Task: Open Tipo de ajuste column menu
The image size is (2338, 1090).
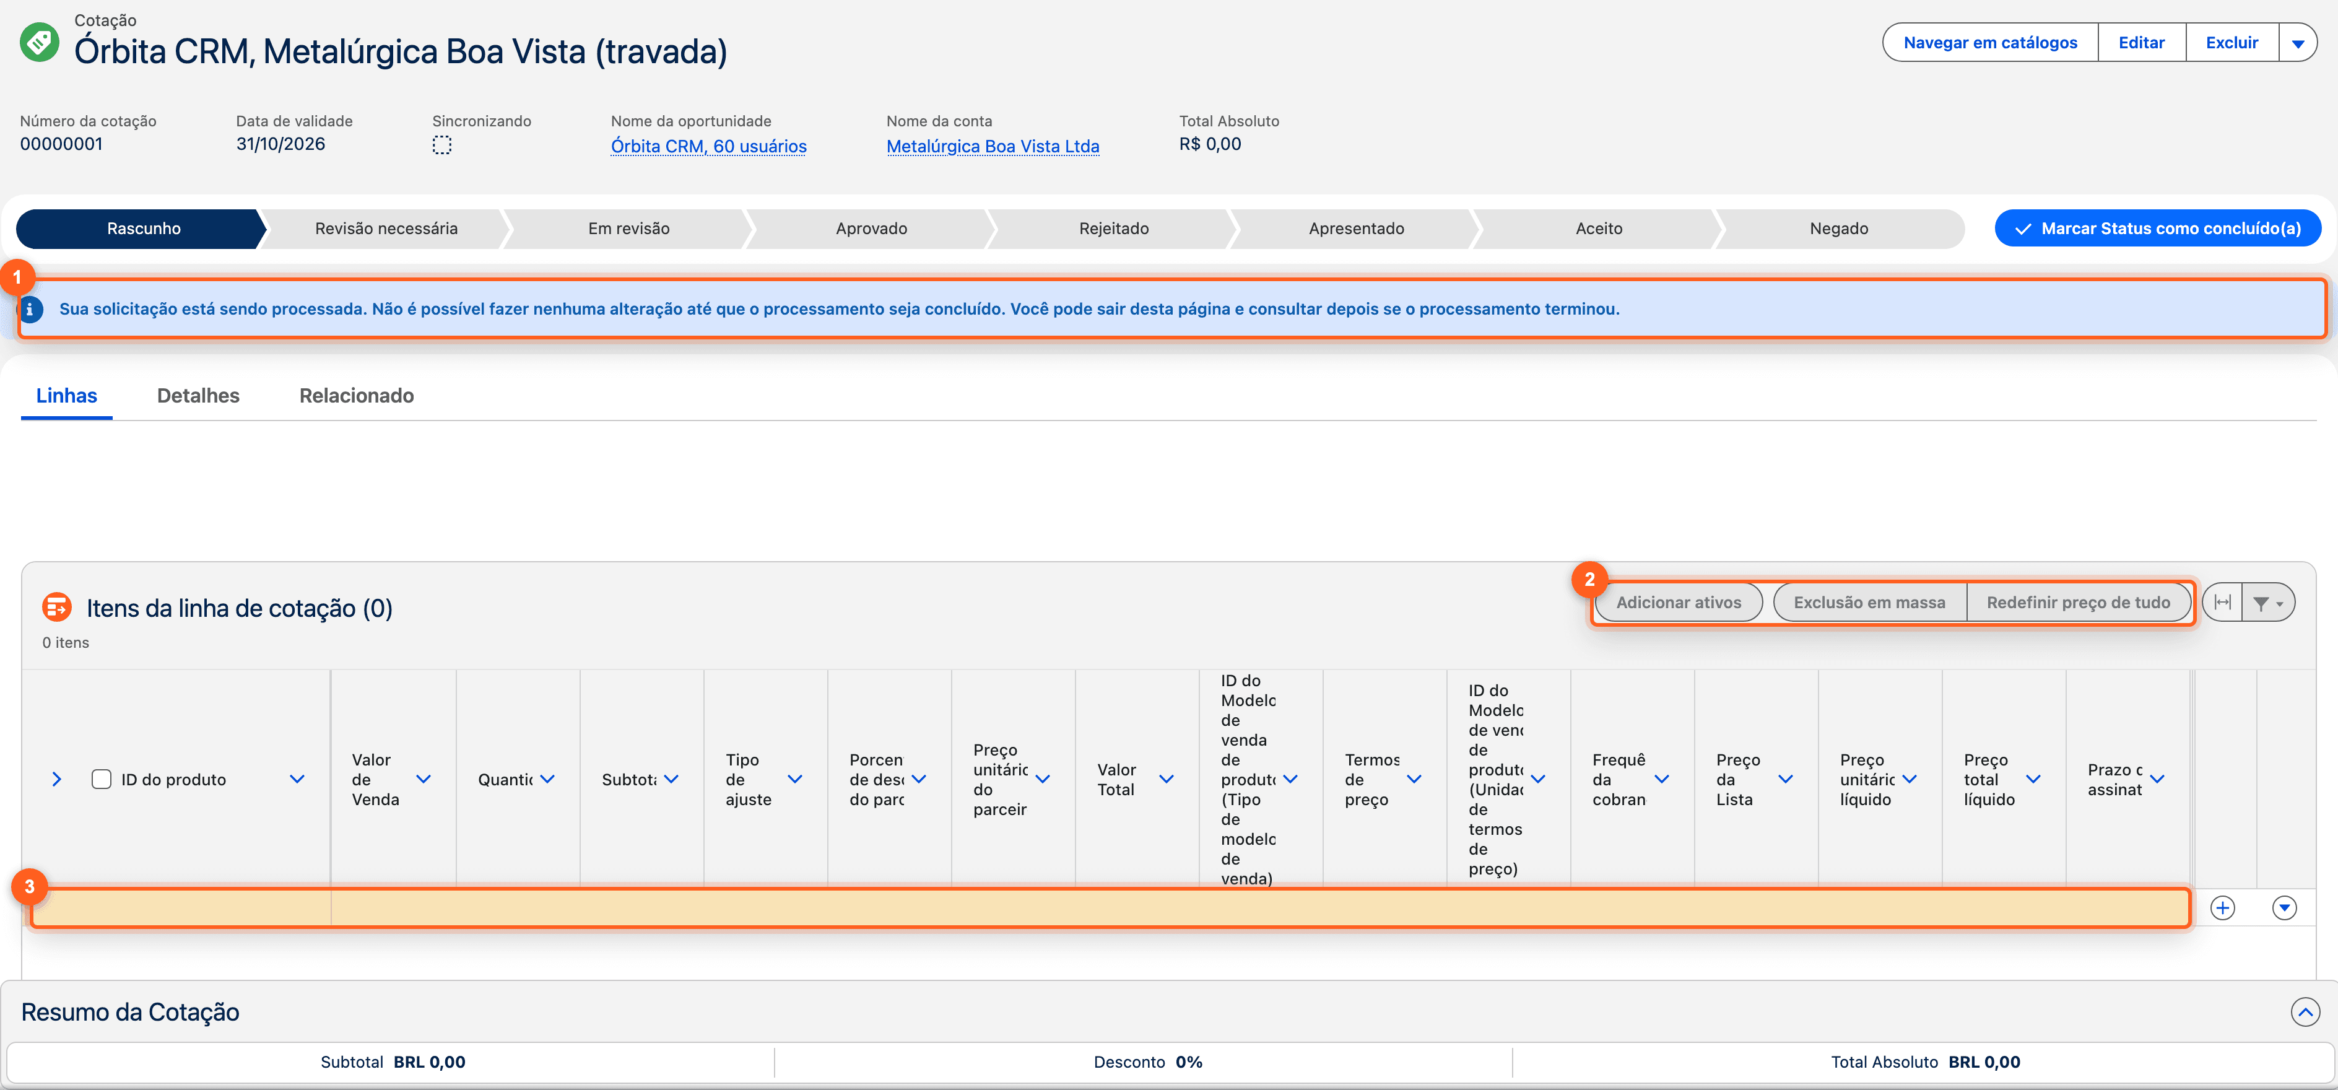Action: (795, 778)
